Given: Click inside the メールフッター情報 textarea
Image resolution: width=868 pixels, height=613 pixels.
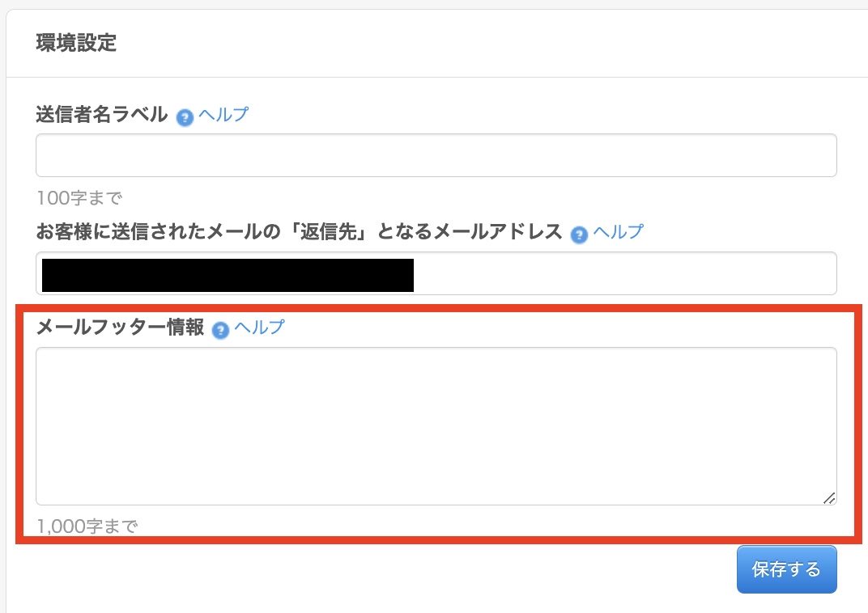Looking at the screenshot, I should tap(436, 426).
